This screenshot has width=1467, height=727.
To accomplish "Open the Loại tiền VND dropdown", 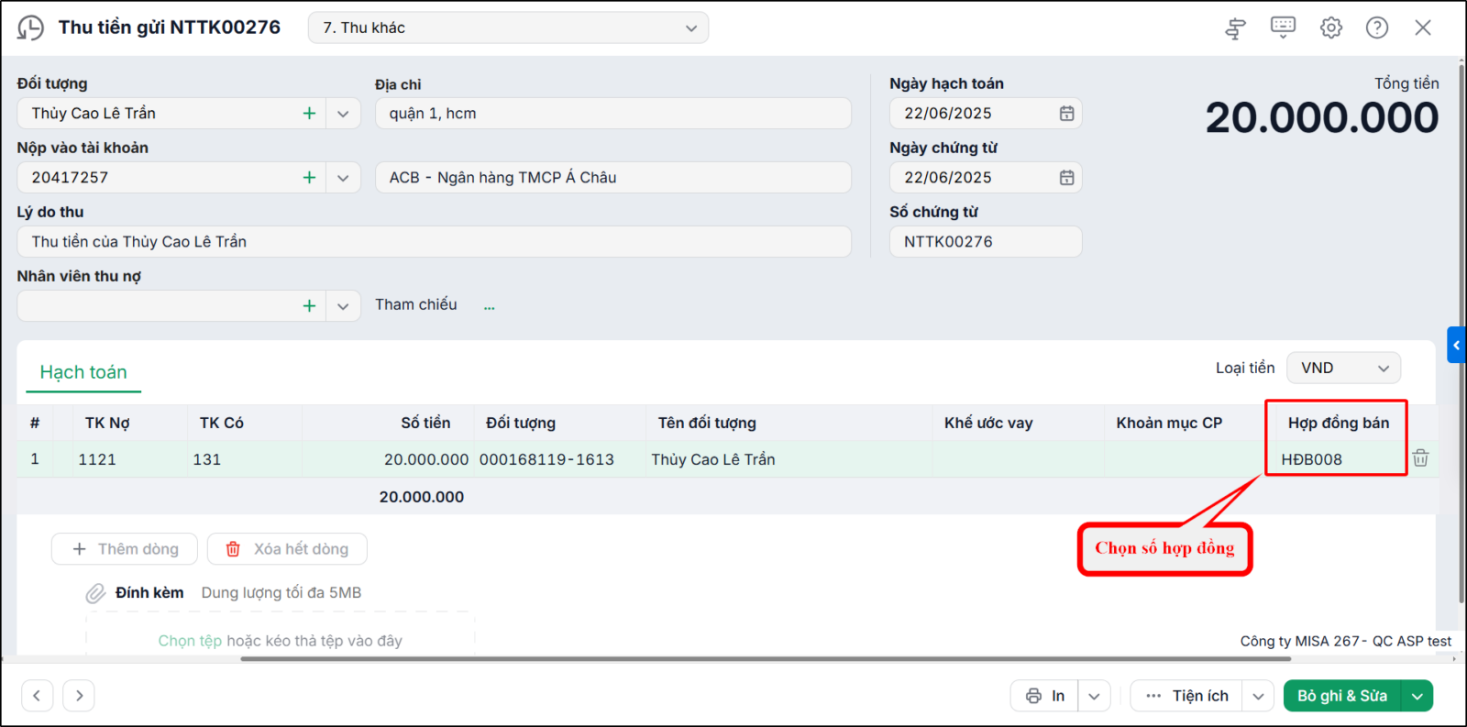I will 1343,368.
